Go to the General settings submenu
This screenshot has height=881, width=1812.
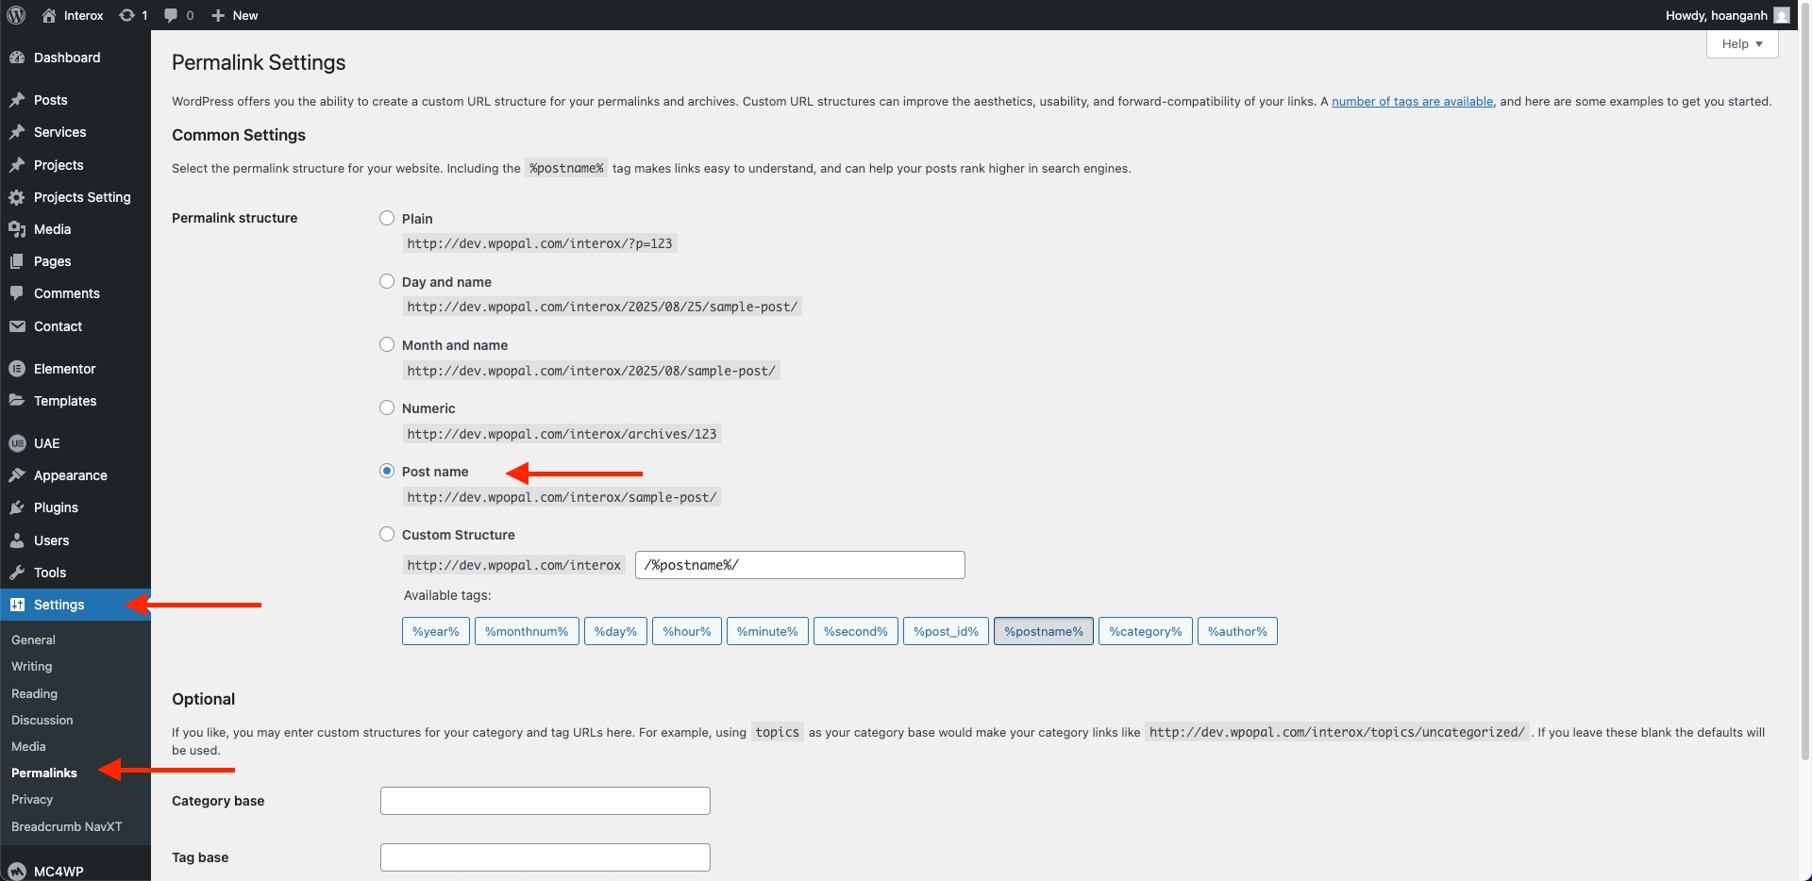(33, 640)
